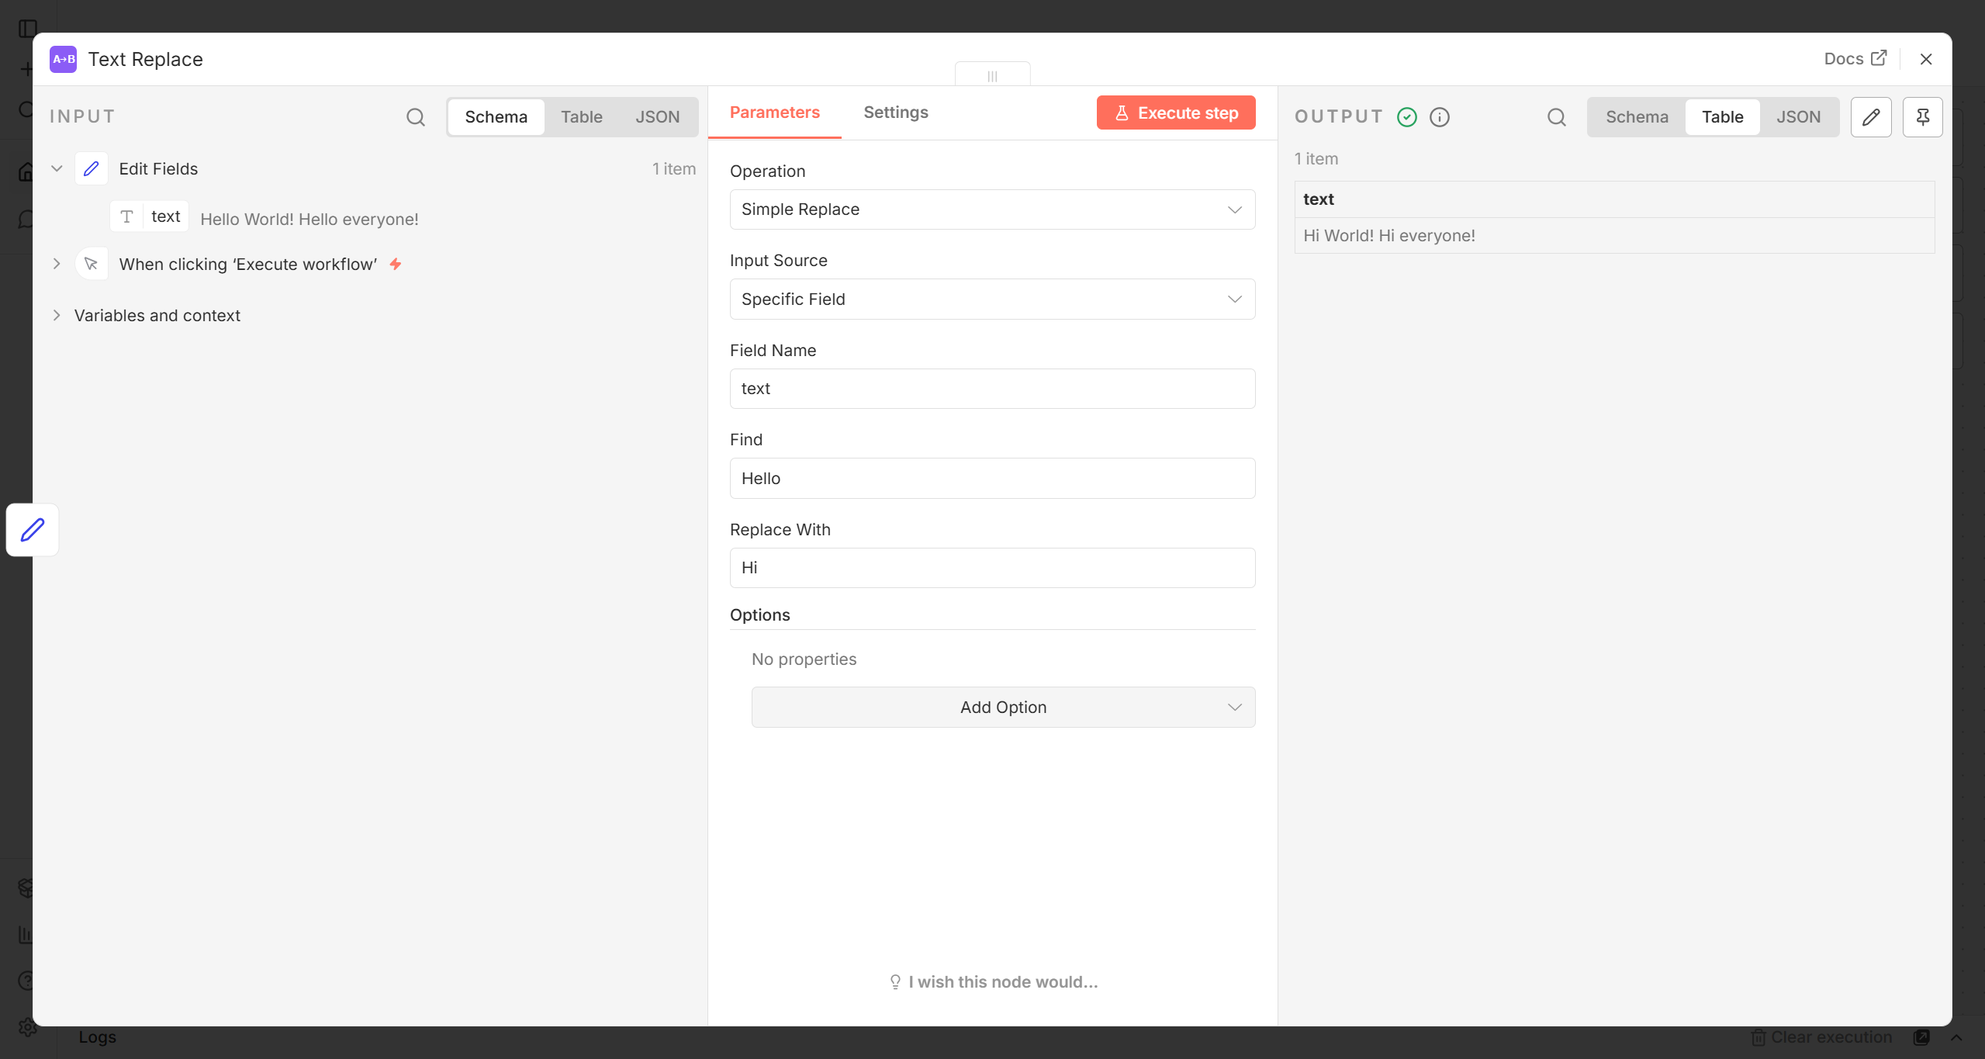Search the output panel data

pos(1556,117)
